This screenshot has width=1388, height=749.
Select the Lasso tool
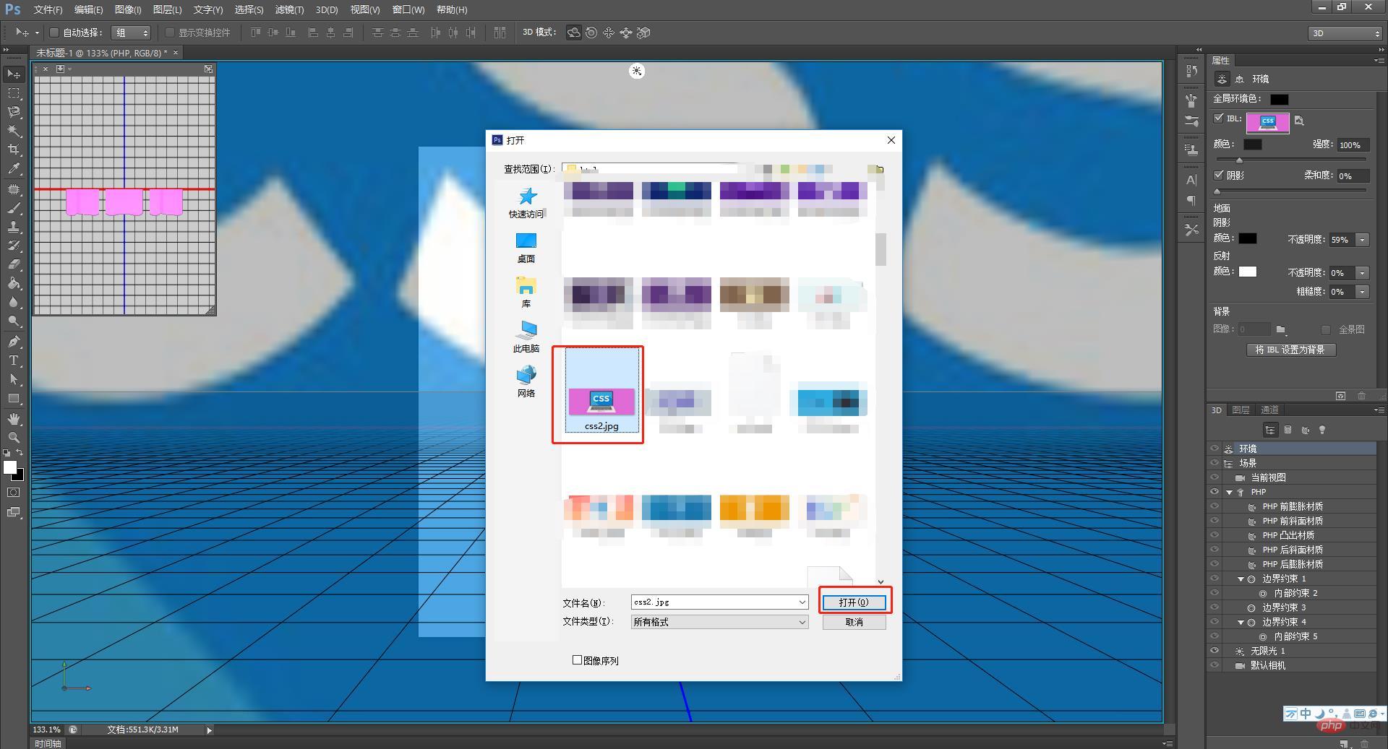[14, 112]
